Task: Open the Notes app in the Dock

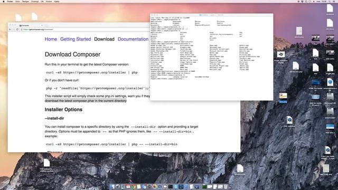Action: pyautogui.click(x=138, y=186)
